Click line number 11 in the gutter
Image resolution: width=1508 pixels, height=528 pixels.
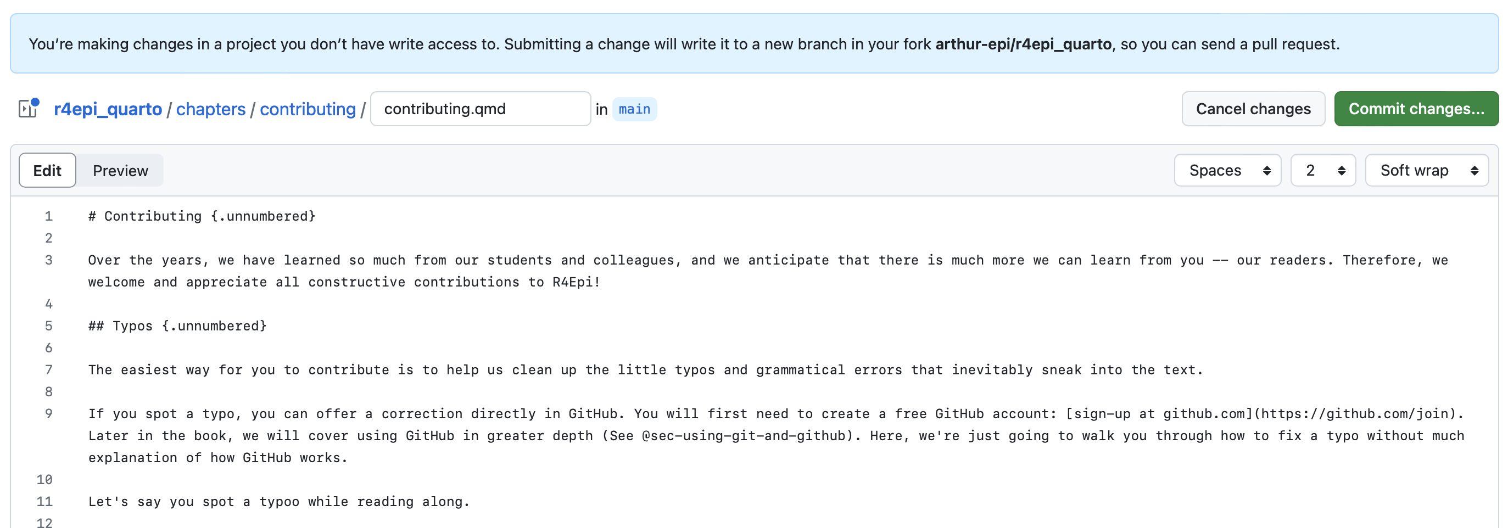tap(44, 502)
